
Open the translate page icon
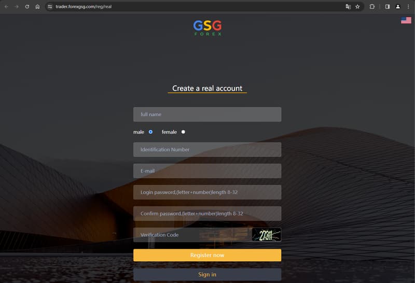(x=348, y=7)
